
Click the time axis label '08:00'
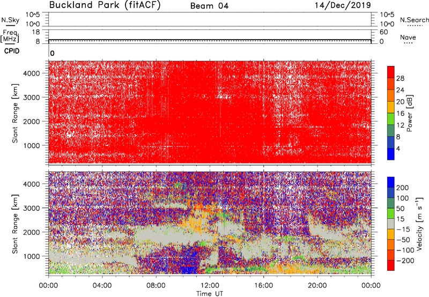point(156,286)
